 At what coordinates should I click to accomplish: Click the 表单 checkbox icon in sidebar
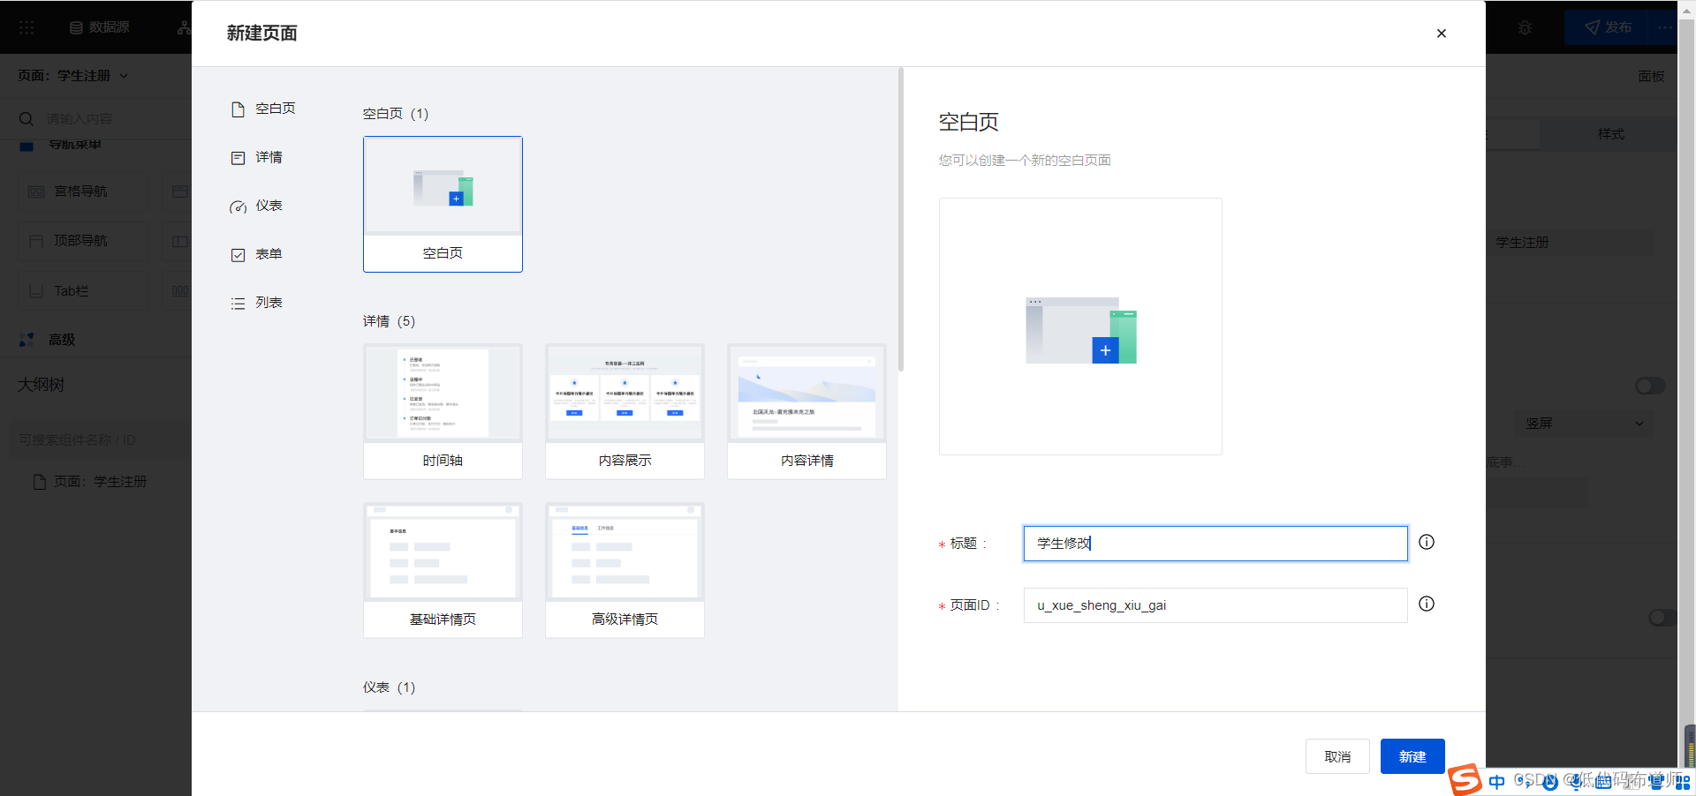click(x=238, y=255)
